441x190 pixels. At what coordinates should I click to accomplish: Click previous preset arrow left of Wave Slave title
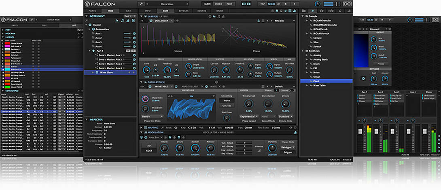coord(148,4)
